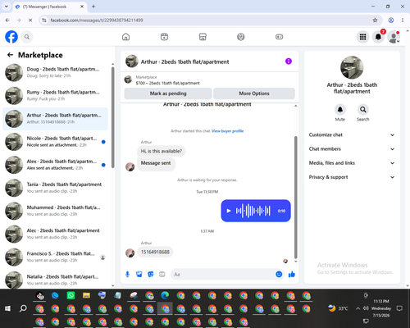The image size is (410, 328).
Task: Open the system tray volume icon
Action: 366,308
